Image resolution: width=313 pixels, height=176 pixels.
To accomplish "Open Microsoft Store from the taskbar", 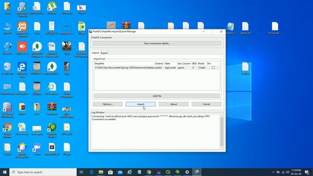I will click(x=111, y=172).
